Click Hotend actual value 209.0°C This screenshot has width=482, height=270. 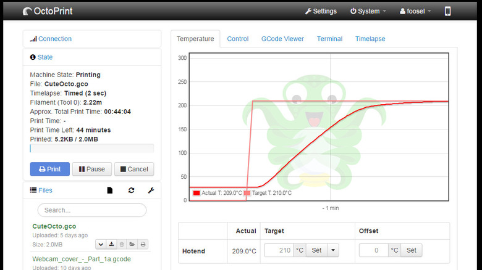click(244, 252)
